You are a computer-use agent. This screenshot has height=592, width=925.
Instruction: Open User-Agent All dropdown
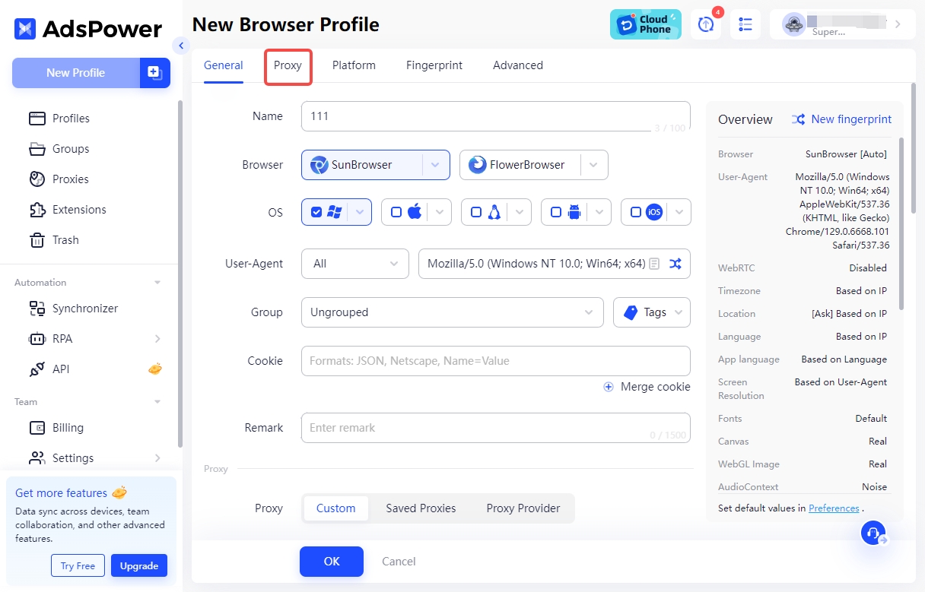[355, 264]
